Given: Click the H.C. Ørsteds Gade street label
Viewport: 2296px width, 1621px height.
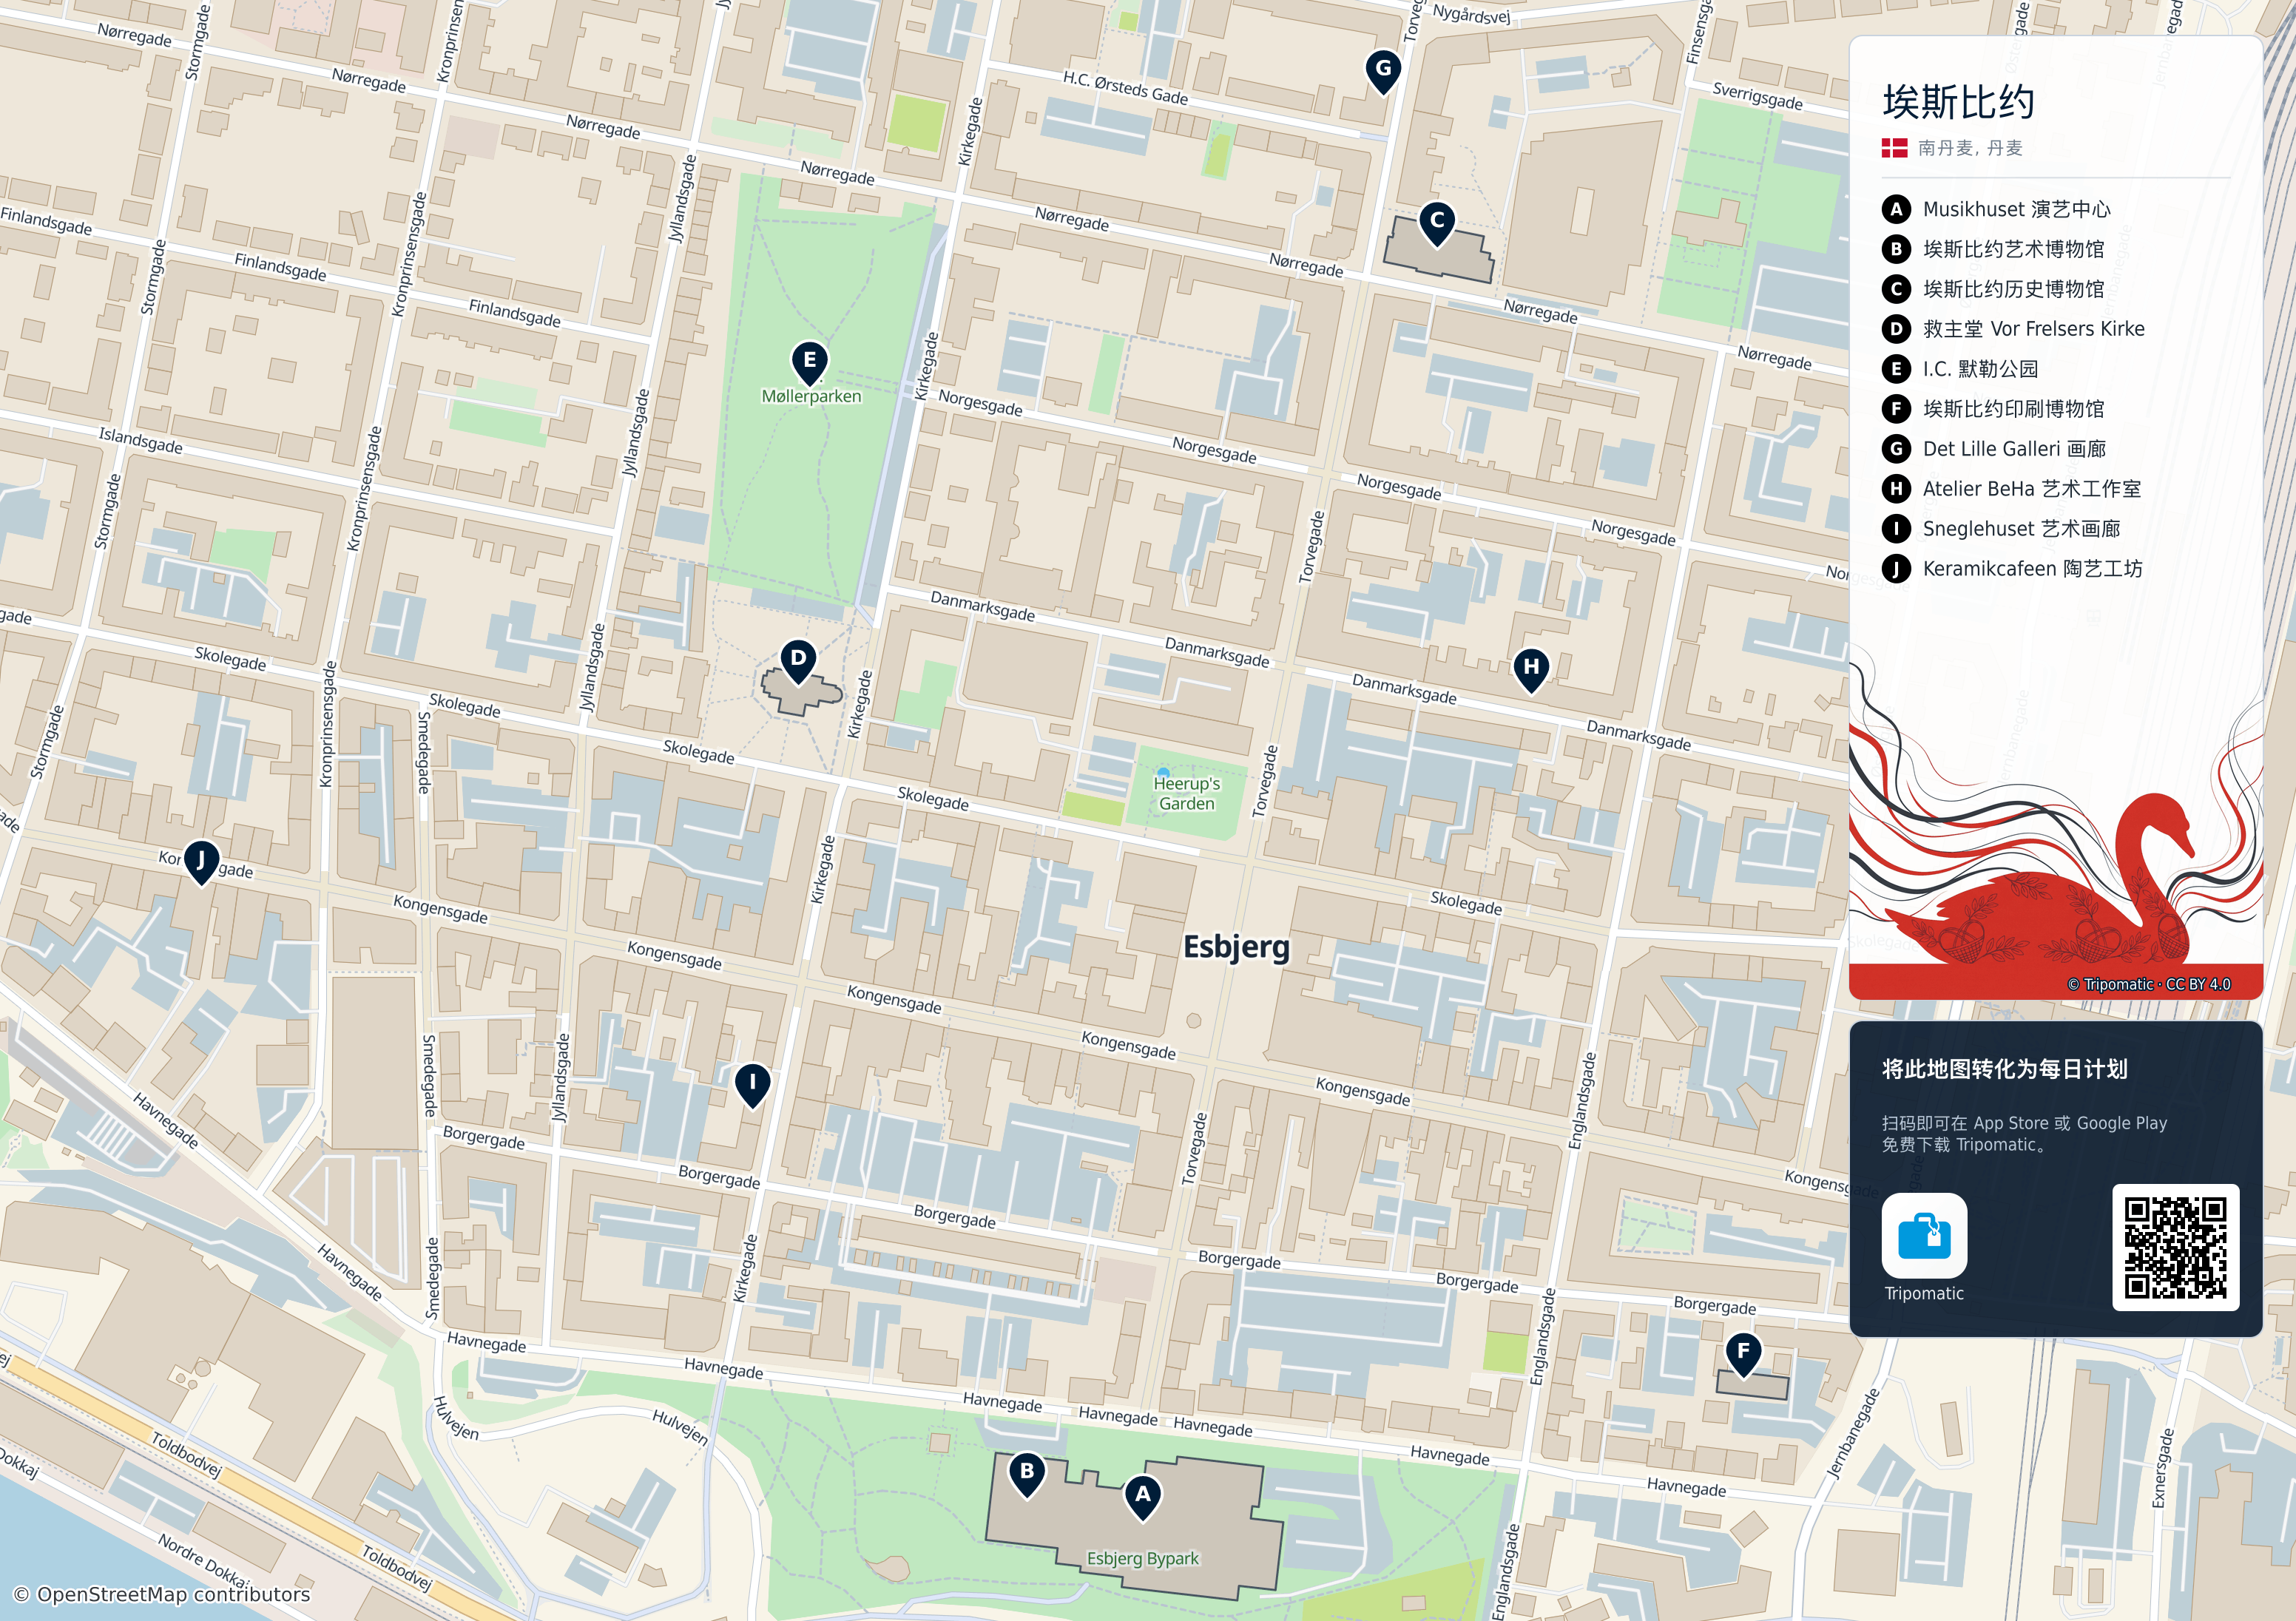Looking at the screenshot, I should tap(1125, 88).
